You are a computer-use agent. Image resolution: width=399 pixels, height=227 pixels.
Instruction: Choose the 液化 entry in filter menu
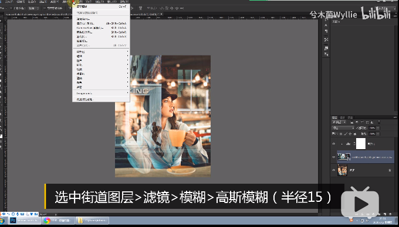[x=102, y=37]
